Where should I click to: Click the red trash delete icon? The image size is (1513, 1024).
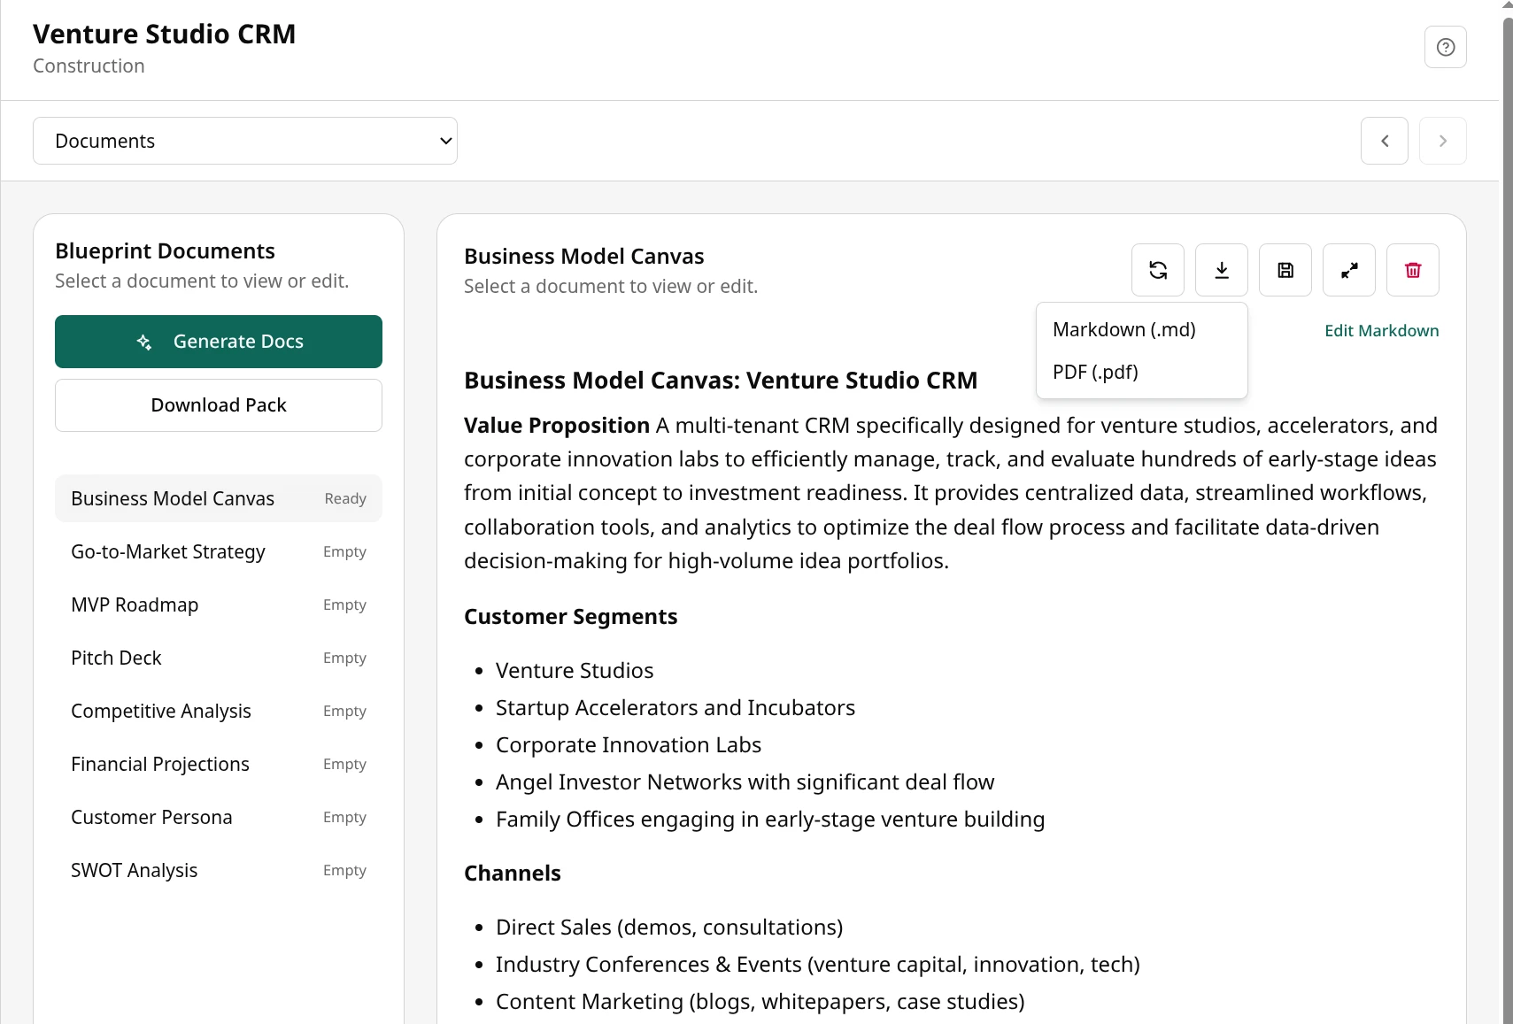point(1413,270)
